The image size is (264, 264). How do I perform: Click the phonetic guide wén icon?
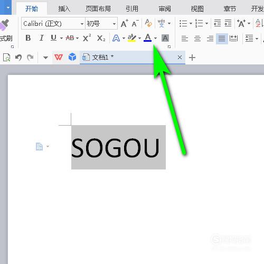click(161, 23)
